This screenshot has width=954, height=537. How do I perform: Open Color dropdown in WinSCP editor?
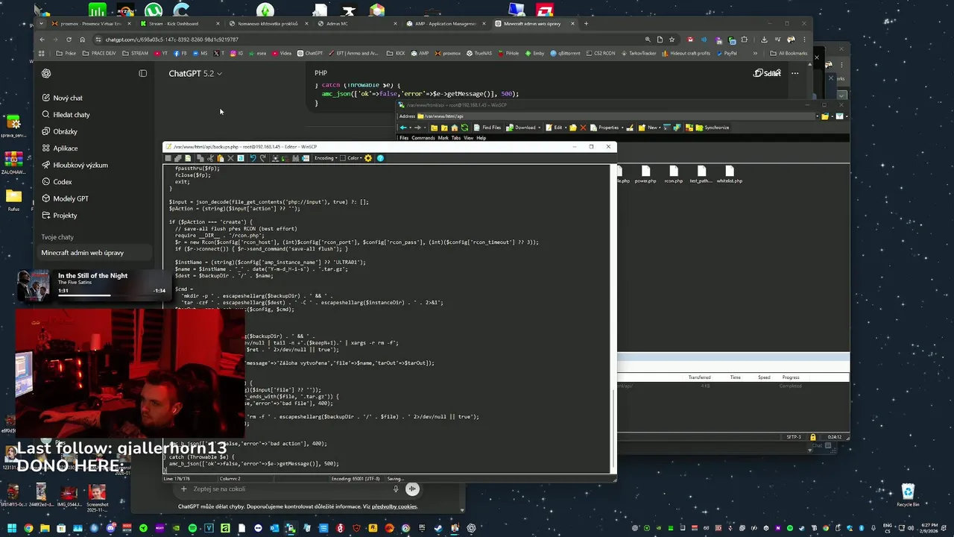pyautogui.click(x=355, y=158)
